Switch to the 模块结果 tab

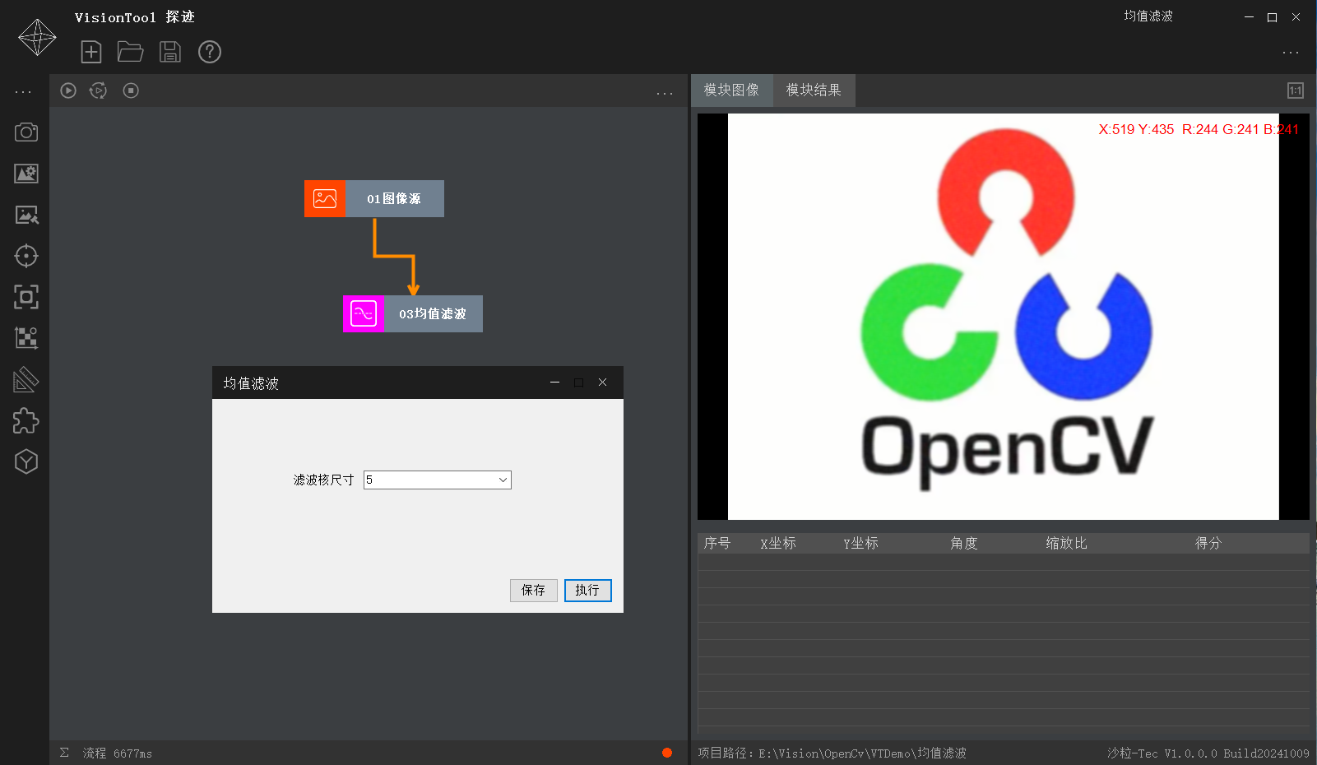tap(814, 90)
